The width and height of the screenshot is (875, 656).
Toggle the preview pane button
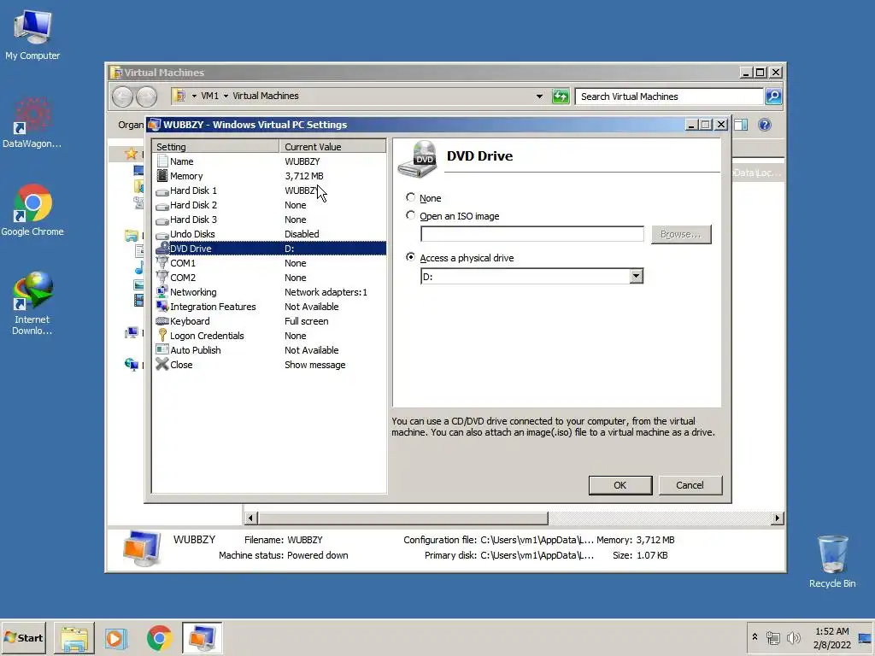point(741,125)
